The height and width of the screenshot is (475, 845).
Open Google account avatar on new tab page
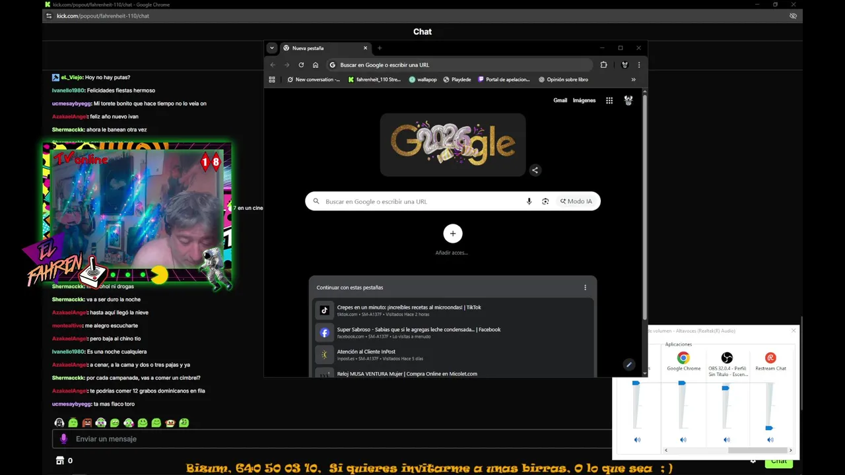pos(628,100)
